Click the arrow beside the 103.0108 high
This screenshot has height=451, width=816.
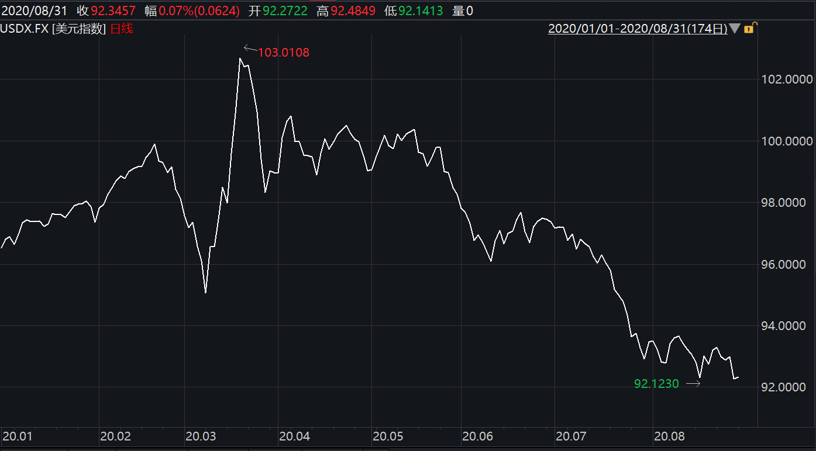(x=250, y=48)
